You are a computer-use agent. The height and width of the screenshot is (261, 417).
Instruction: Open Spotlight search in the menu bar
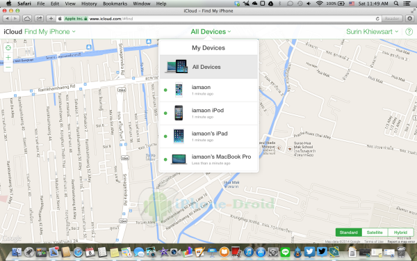coord(396,3)
